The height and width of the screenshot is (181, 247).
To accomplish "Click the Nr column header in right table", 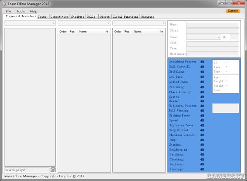I will tap(162, 32).
